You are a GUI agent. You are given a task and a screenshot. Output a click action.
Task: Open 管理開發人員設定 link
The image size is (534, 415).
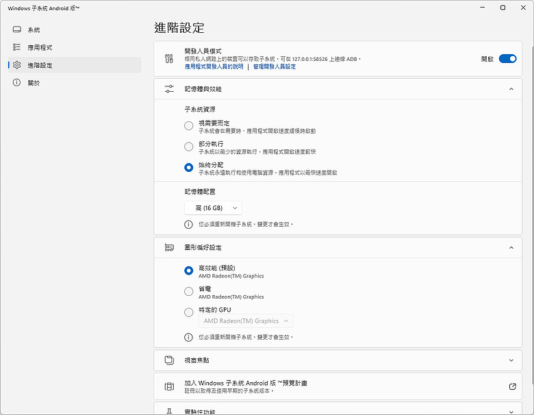pos(275,66)
